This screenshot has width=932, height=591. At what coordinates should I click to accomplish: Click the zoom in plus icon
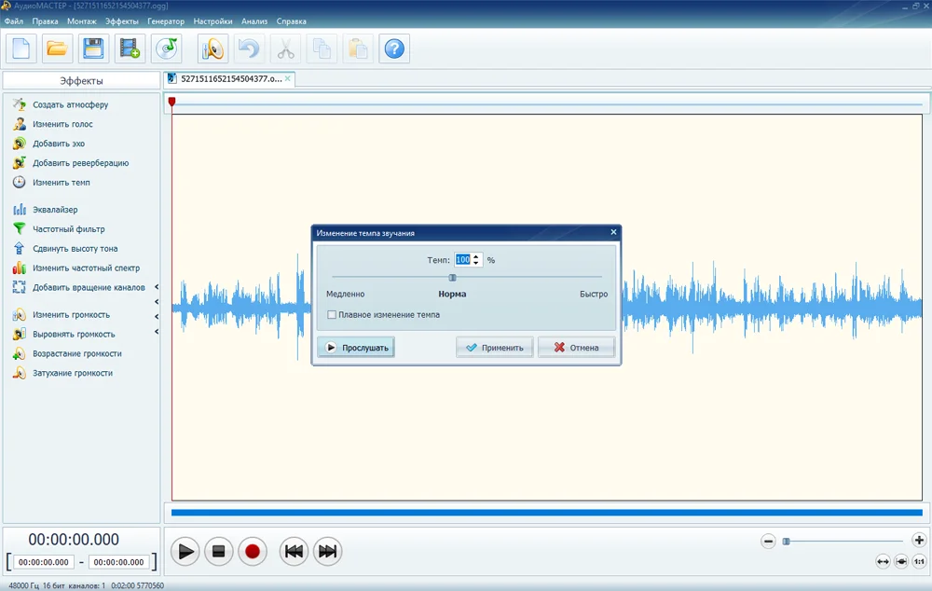click(919, 541)
